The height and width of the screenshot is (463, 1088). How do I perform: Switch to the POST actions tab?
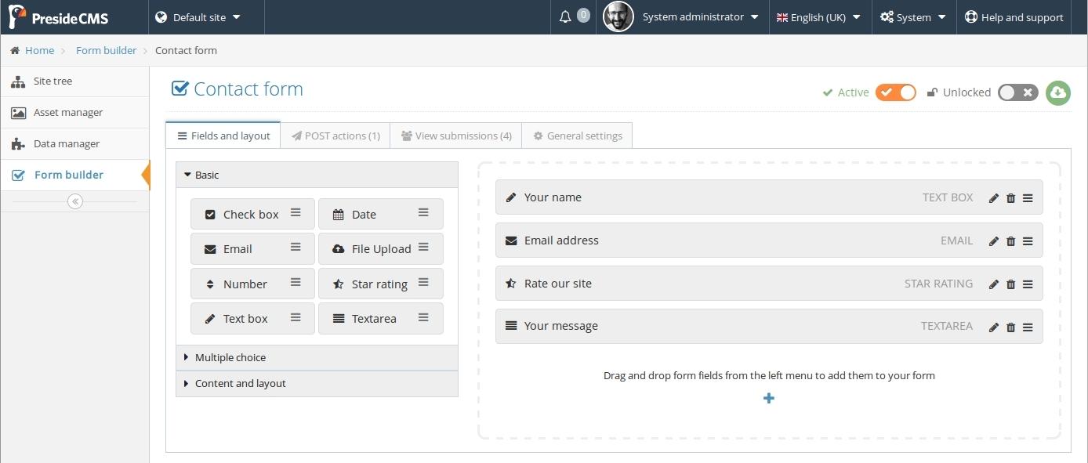(x=335, y=136)
